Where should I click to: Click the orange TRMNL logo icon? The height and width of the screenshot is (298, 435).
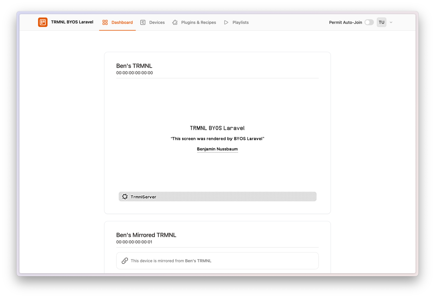pyautogui.click(x=43, y=22)
